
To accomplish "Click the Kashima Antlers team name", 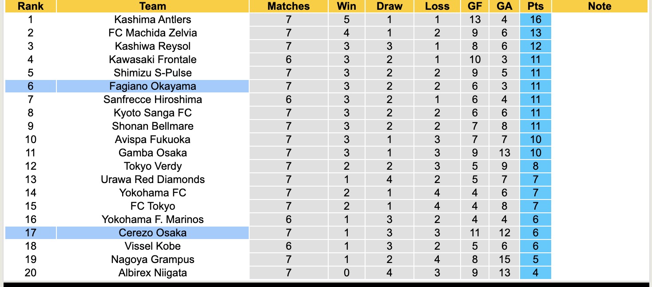I will [x=152, y=20].
